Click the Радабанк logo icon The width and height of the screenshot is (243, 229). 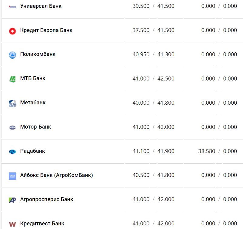pos(12,152)
